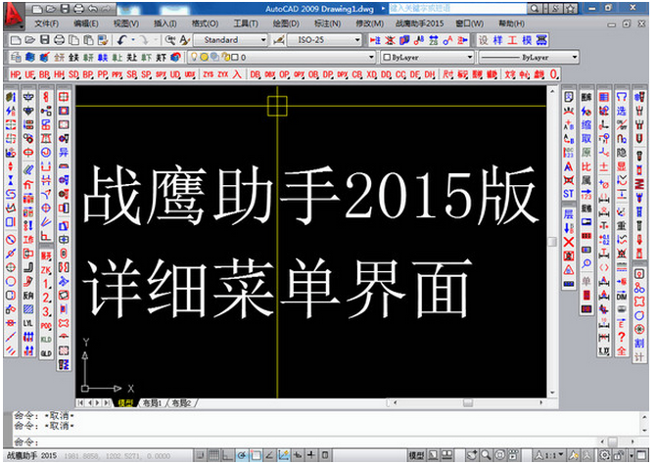657x464 pixels.
Task: Click the blue 'ST' icon on the right panel
Action: (568, 194)
